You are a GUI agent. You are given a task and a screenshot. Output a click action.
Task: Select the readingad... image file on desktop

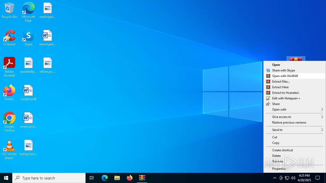(47, 11)
